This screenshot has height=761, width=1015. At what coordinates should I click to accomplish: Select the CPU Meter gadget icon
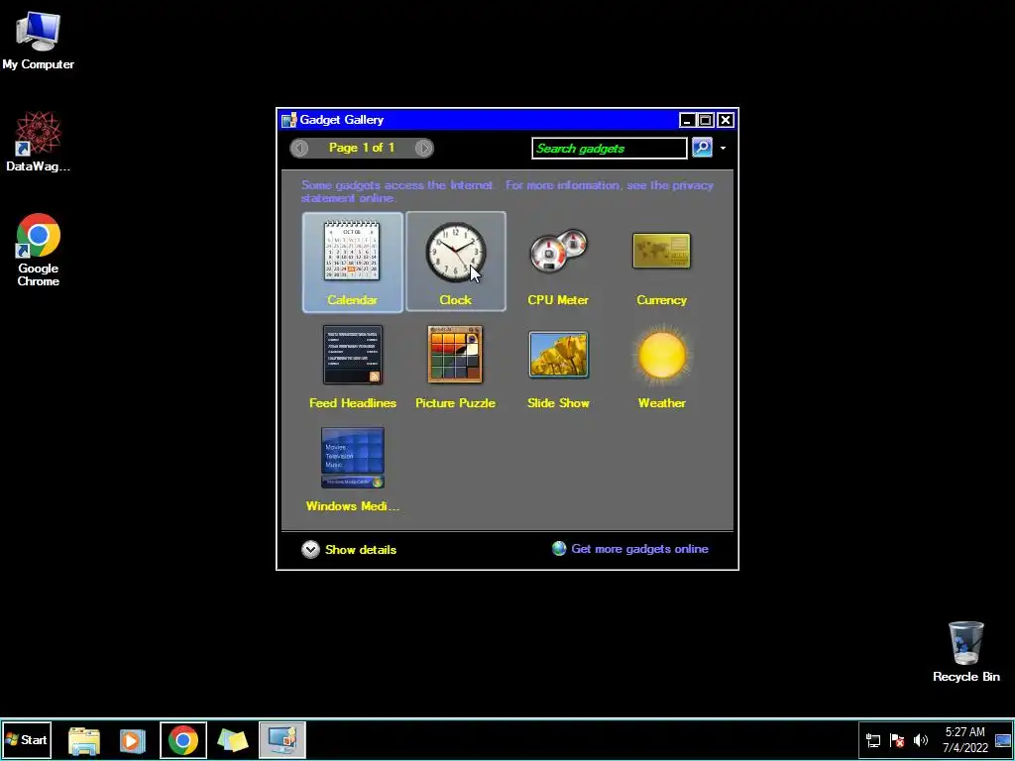(558, 251)
